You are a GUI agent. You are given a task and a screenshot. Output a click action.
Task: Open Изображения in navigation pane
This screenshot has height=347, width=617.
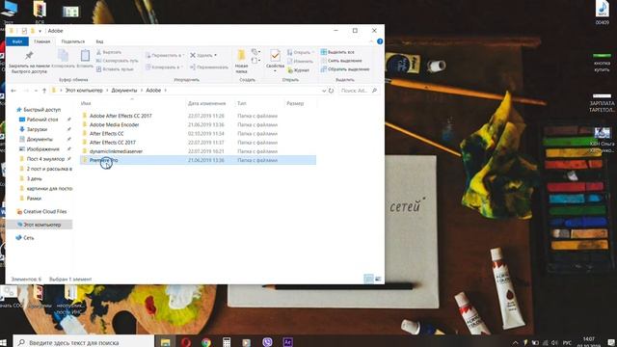point(42,149)
